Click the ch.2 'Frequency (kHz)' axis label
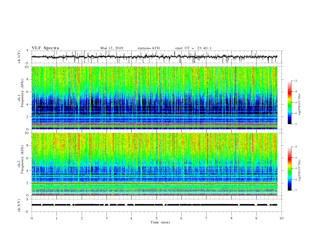 22,159
